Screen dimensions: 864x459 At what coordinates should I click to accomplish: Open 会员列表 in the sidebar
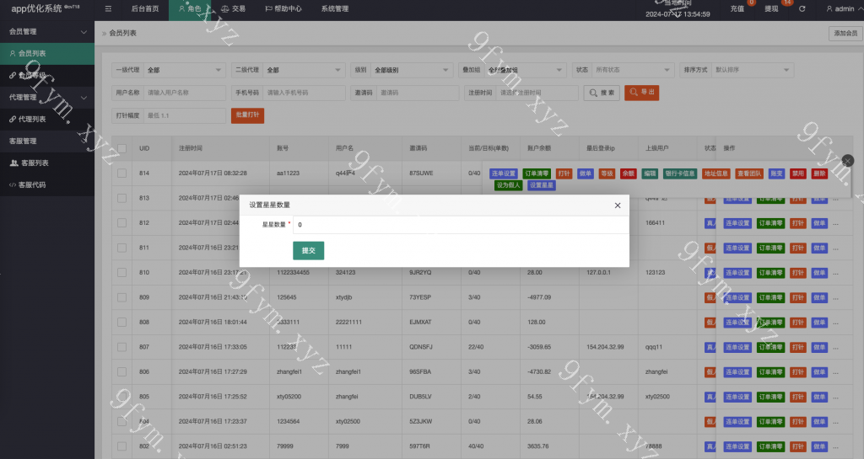(x=47, y=53)
